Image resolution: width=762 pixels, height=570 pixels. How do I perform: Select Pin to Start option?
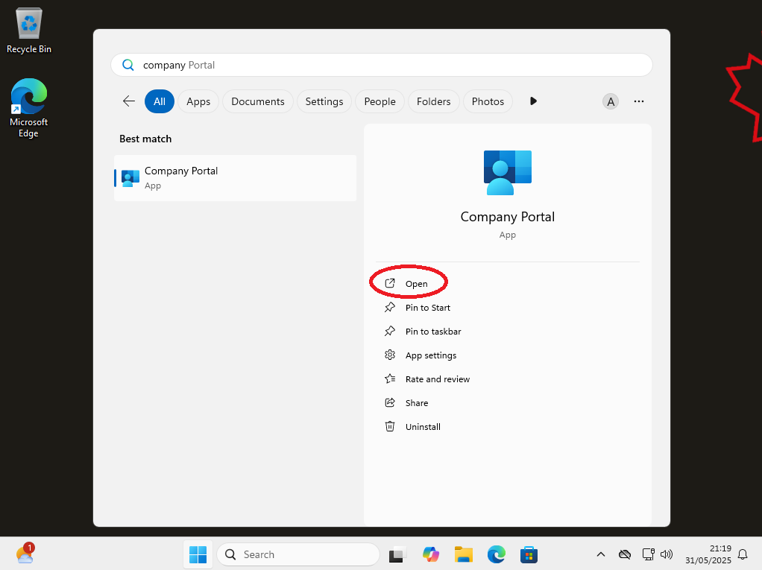point(427,308)
